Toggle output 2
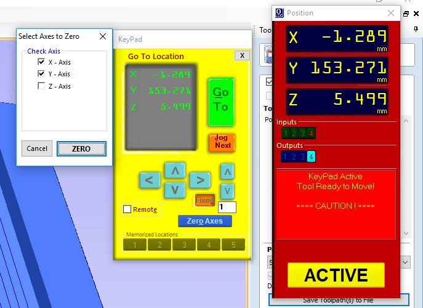 [294, 157]
